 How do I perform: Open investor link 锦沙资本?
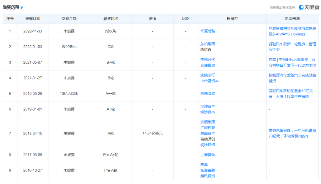[207, 112]
